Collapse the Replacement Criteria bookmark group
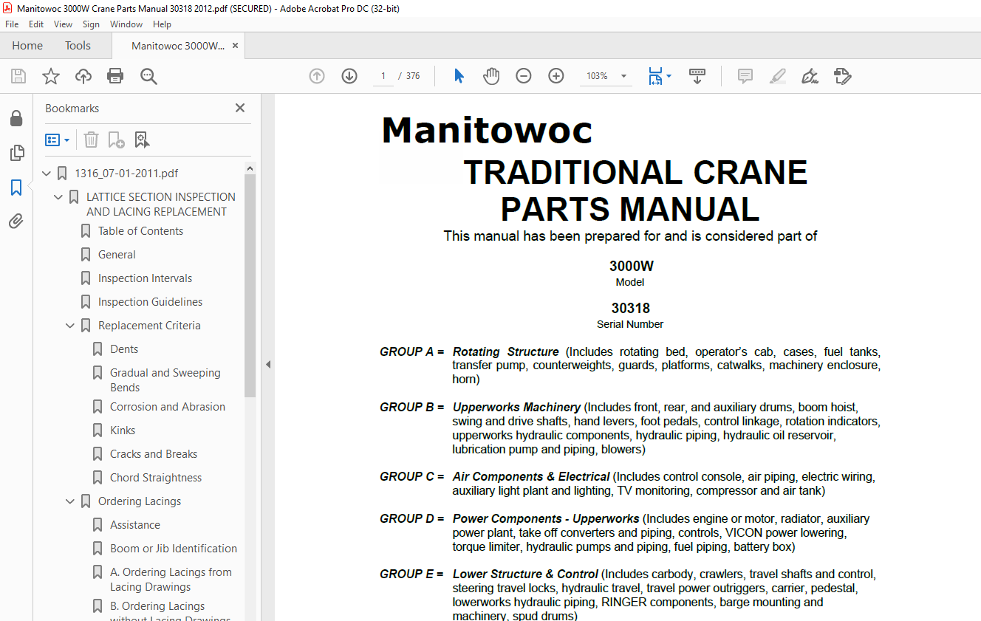 point(71,326)
